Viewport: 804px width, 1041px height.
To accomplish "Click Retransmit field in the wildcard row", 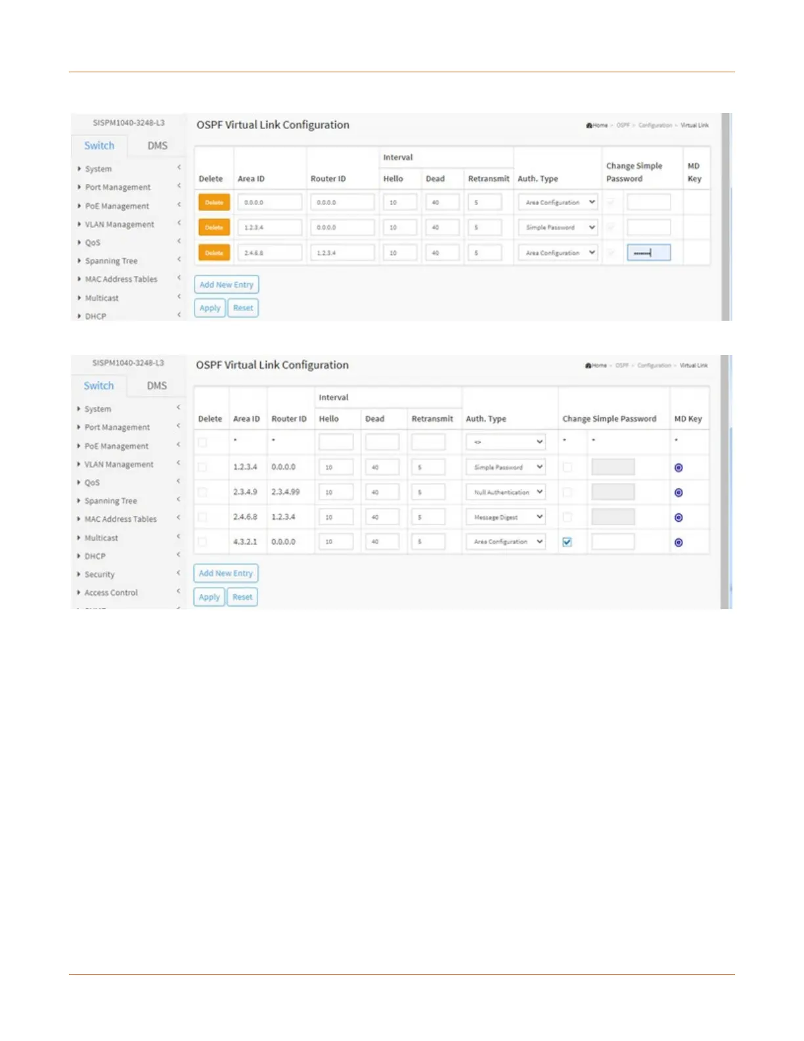I will click(x=428, y=442).
